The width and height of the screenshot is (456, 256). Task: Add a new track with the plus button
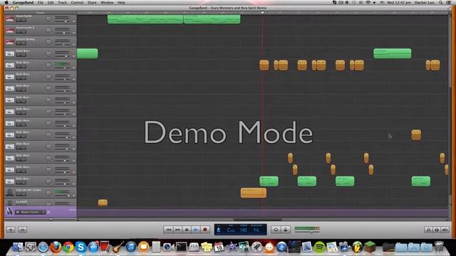click(11, 230)
